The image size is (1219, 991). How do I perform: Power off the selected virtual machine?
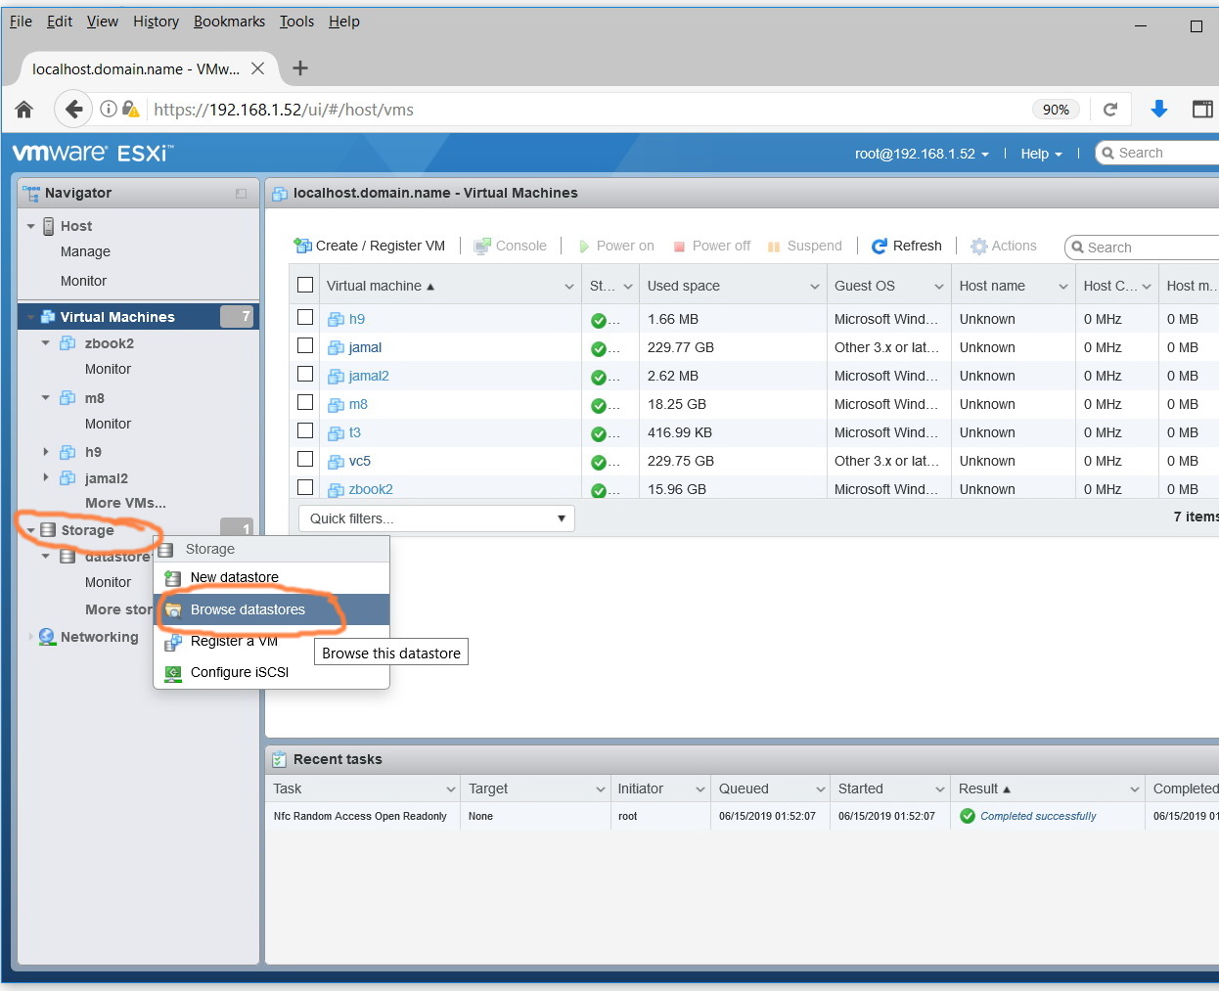(x=711, y=246)
